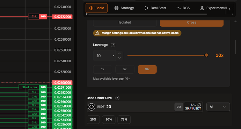Open the AI dropdown
Screen dimensions: 241x129
218,107
